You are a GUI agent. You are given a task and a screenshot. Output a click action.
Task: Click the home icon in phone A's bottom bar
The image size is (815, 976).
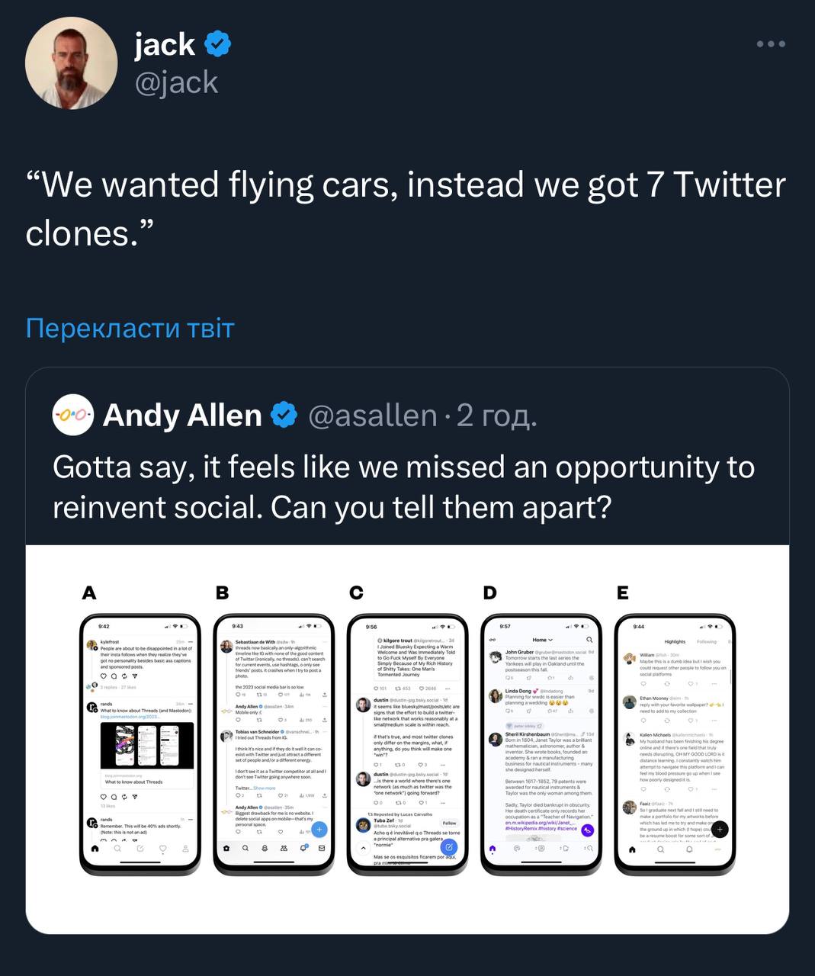95,849
